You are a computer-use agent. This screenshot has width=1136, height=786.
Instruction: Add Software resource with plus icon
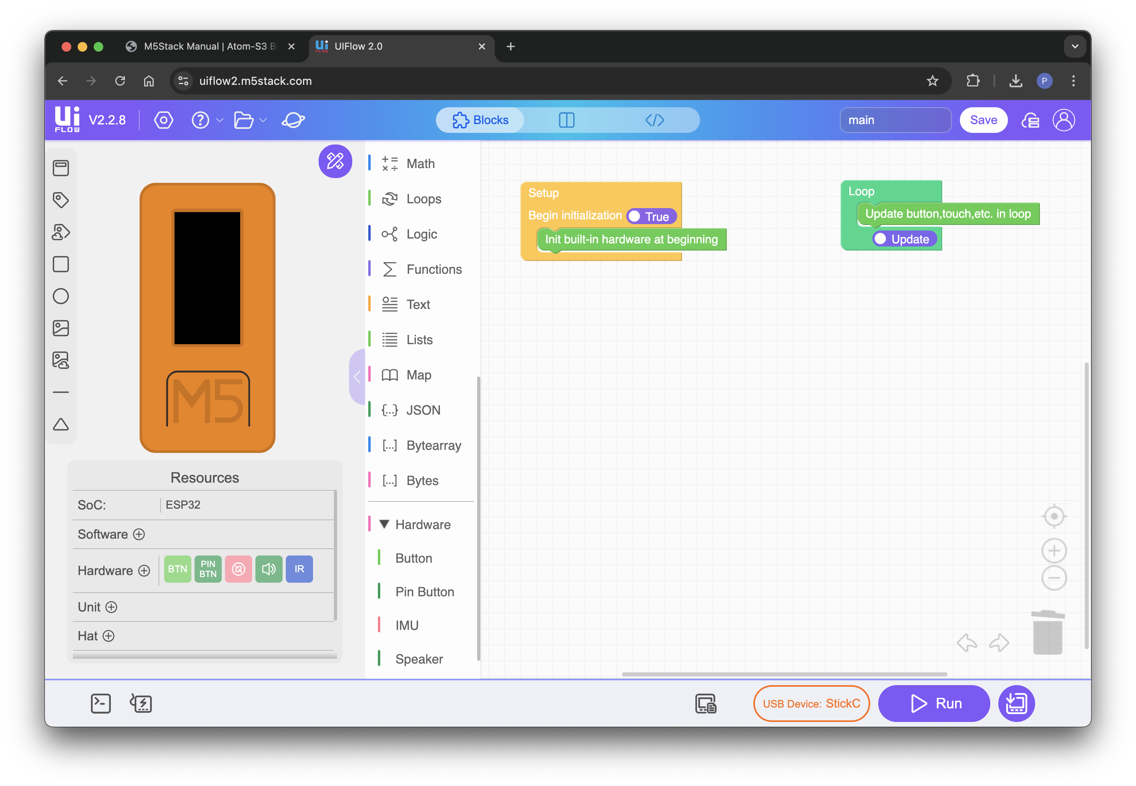pyautogui.click(x=139, y=534)
